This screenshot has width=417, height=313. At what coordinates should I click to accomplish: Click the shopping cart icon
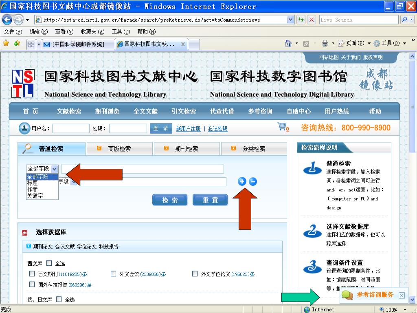point(282,126)
